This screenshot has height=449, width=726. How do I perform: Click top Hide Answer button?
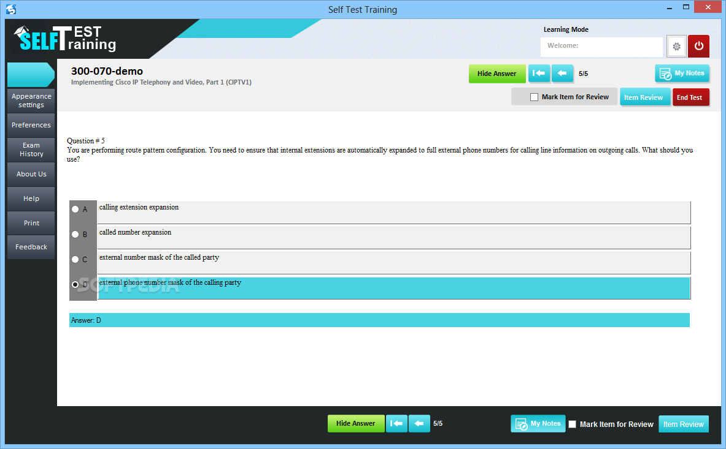tap(497, 74)
